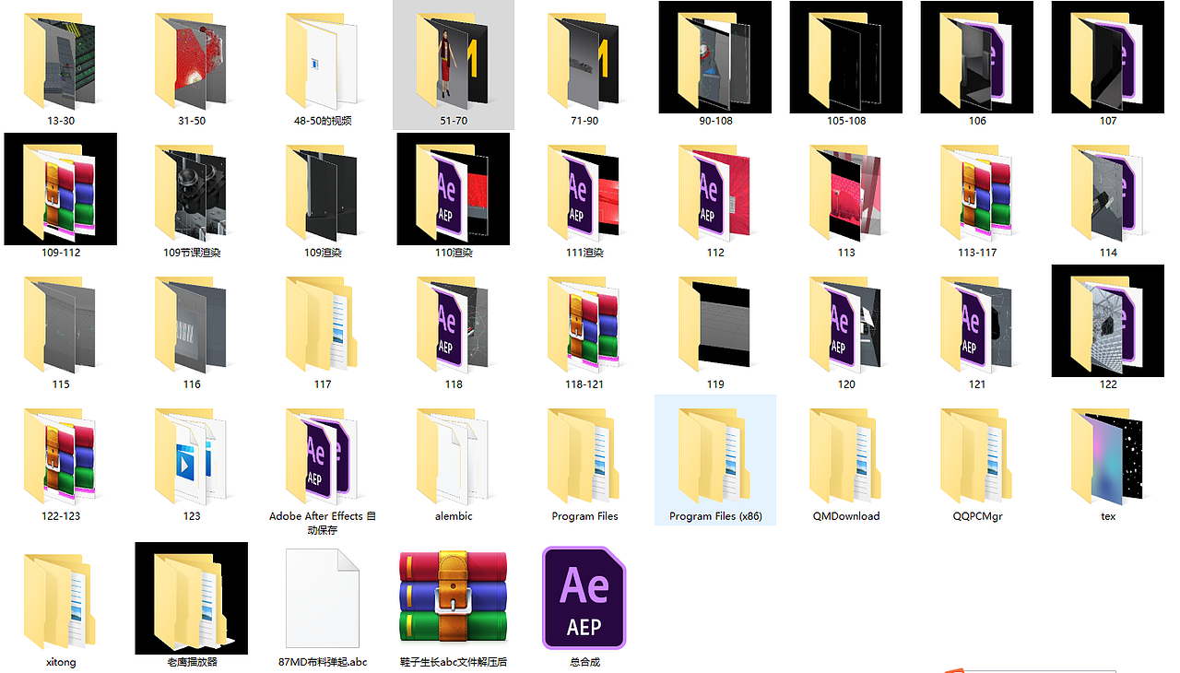This screenshot has height=673, width=1180.
Task: Select the 117 folder
Action: [323, 325]
